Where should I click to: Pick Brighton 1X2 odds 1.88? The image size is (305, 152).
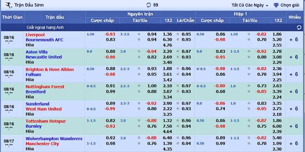(x=167, y=69)
